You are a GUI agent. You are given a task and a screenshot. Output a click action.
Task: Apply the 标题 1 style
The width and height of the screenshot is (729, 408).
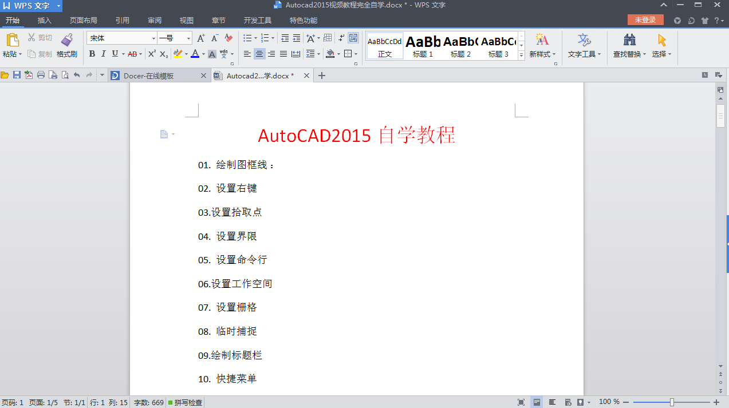click(x=423, y=46)
